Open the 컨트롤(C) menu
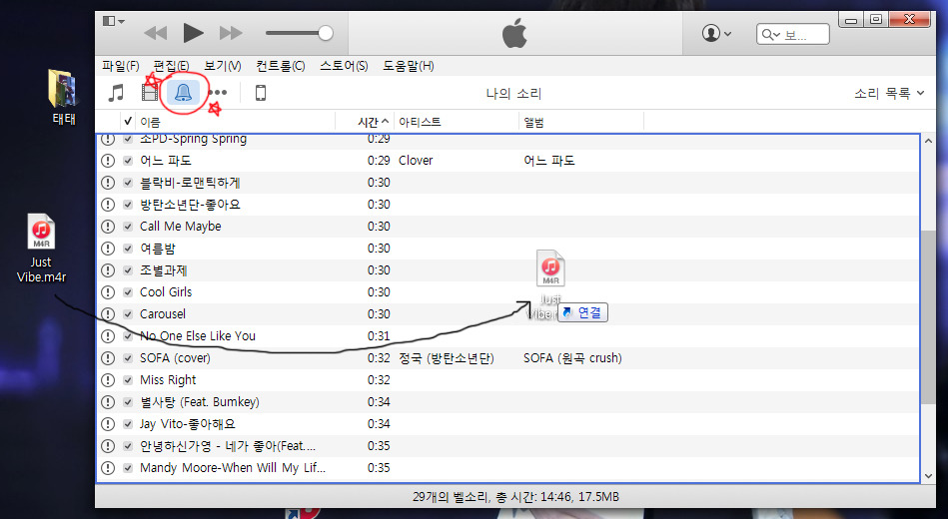The width and height of the screenshot is (948, 519). [x=281, y=66]
